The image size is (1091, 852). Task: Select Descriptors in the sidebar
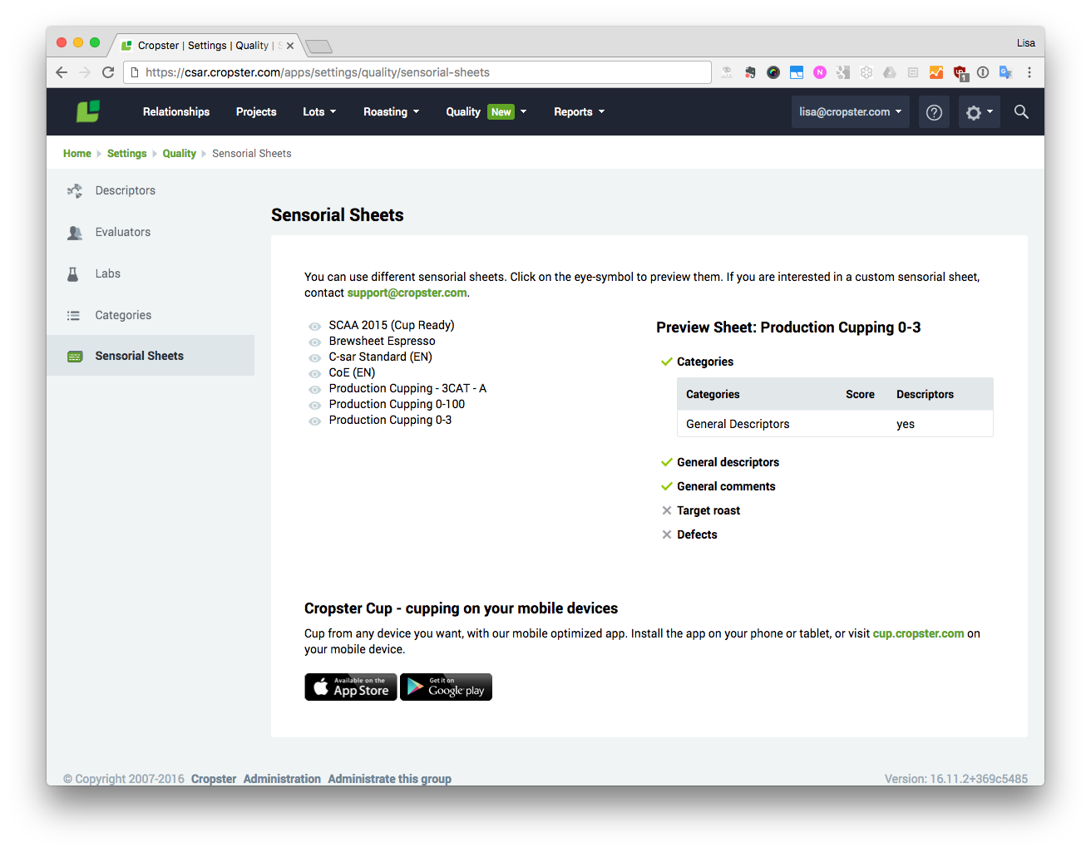tap(151, 190)
